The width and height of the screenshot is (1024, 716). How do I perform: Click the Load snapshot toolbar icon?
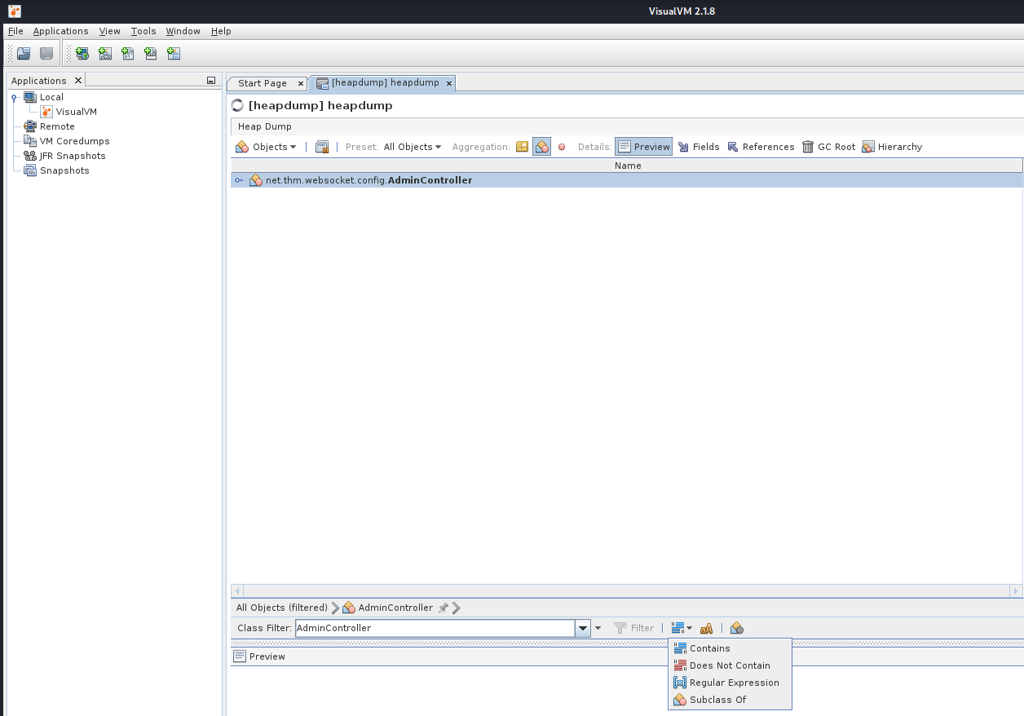pyautogui.click(x=24, y=54)
